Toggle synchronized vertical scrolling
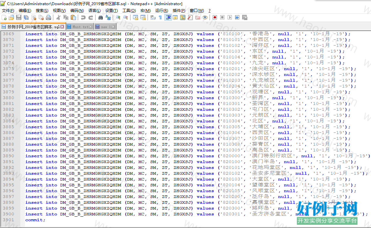 (x=135, y=17)
